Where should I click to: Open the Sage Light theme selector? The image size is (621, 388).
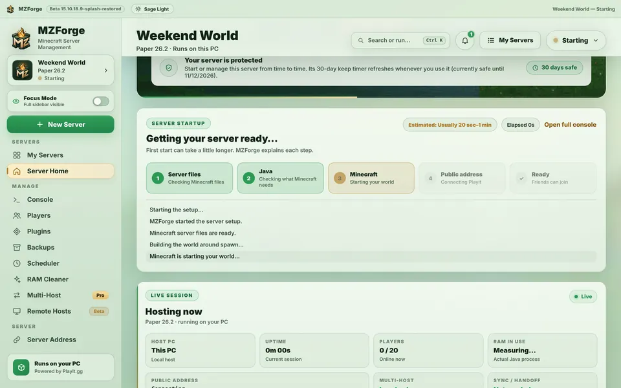(152, 8)
